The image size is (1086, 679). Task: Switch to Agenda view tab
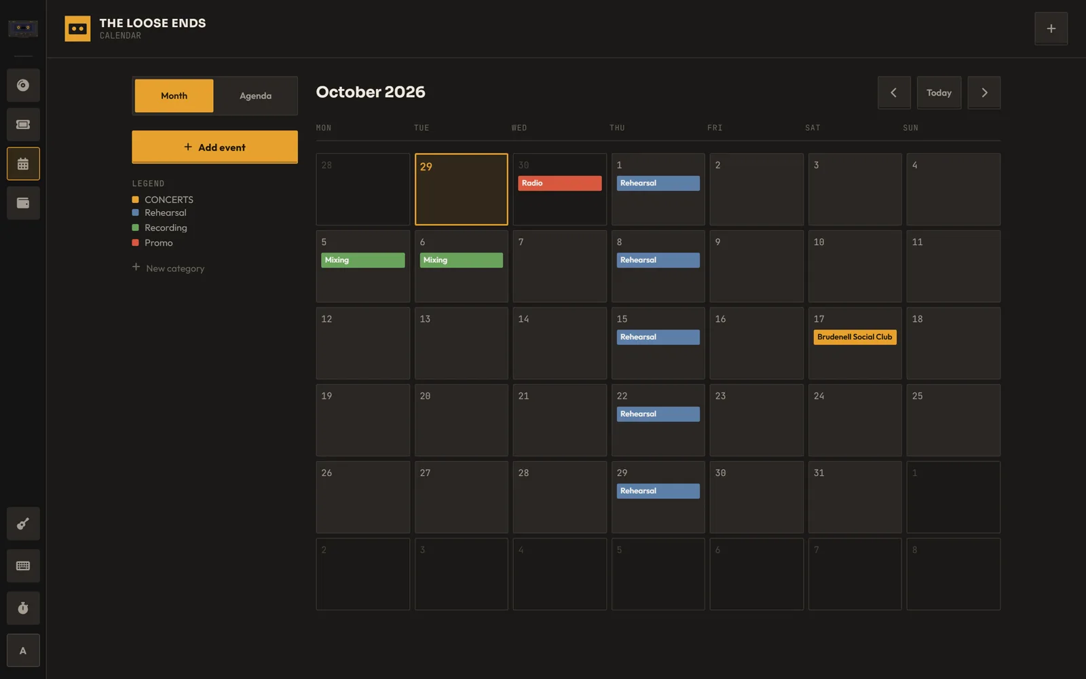click(x=255, y=96)
